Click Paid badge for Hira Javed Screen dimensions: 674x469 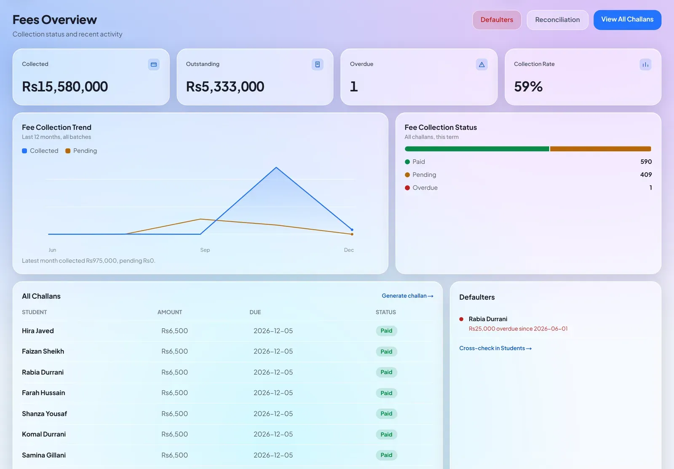coord(386,331)
